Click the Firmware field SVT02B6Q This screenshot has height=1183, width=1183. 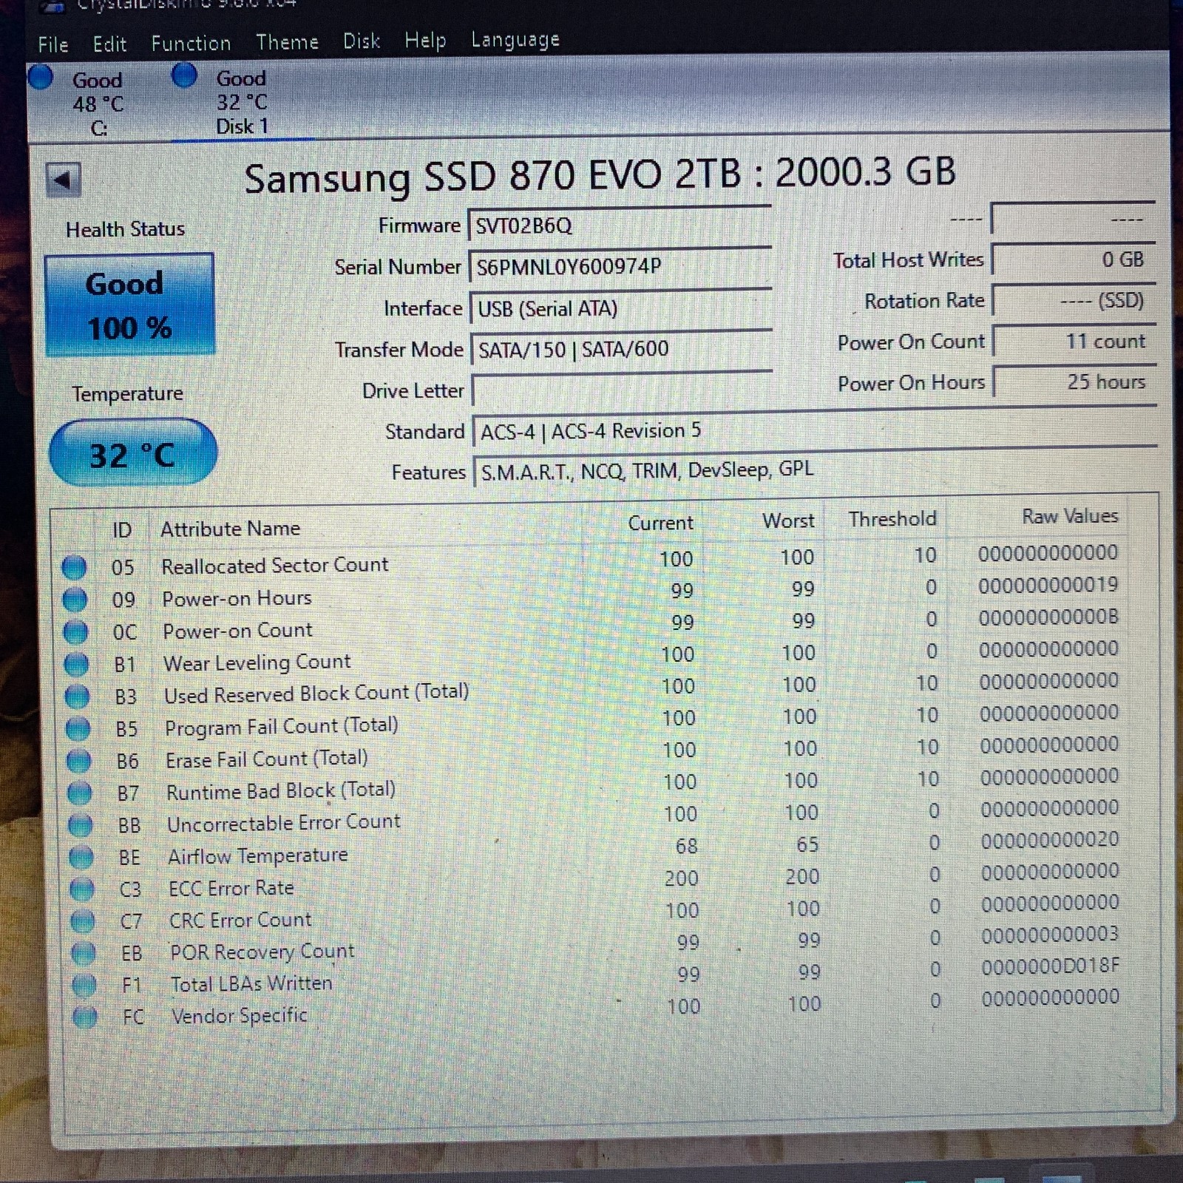point(620,226)
